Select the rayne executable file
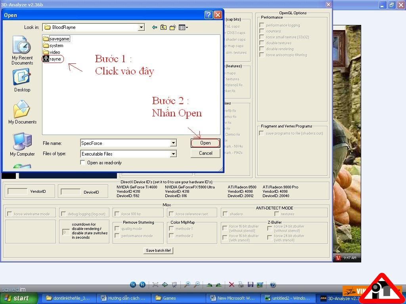This screenshot has width=406, height=304. point(52,59)
